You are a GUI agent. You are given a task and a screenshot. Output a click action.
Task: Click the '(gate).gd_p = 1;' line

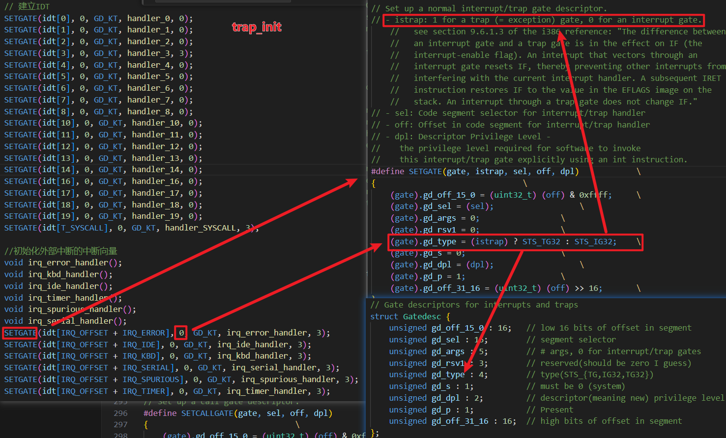428,276
